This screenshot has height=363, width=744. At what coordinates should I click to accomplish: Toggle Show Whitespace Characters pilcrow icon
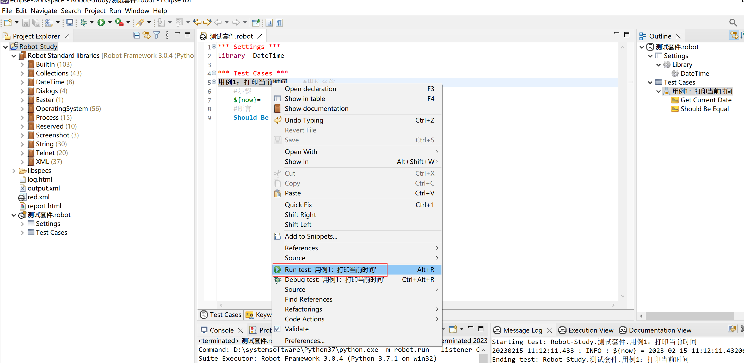coord(279,22)
